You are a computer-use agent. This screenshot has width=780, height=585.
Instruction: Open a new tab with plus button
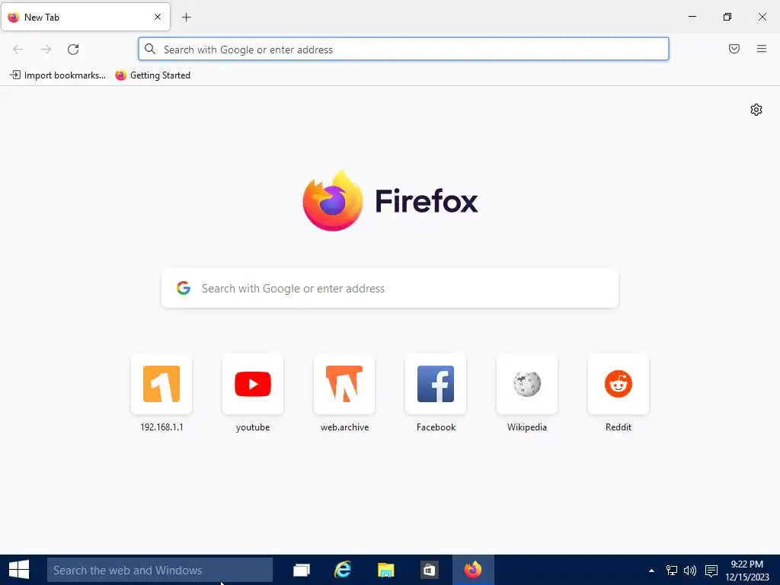tap(186, 18)
